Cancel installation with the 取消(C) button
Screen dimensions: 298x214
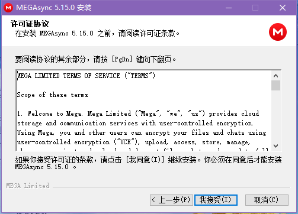click(x=267, y=200)
